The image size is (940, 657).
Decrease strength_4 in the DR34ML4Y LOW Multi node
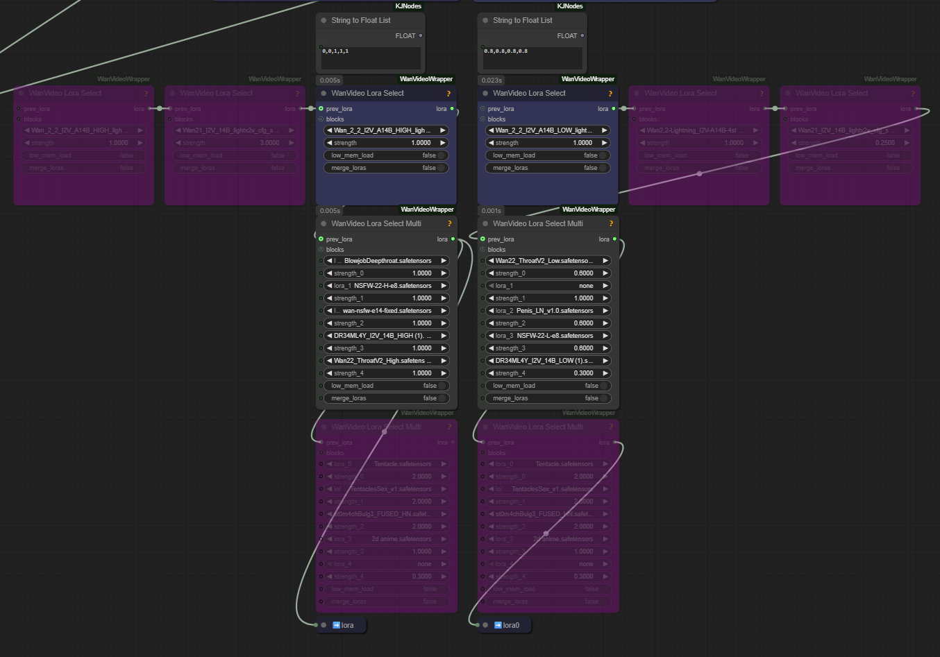click(x=492, y=373)
